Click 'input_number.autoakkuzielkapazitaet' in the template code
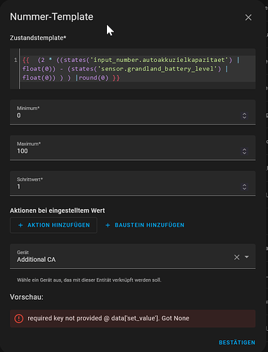Viewport: 268px width, 352px height. (160, 60)
